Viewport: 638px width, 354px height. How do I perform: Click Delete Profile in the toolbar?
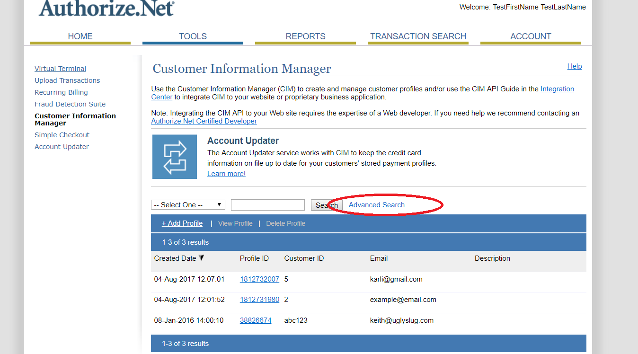285,223
